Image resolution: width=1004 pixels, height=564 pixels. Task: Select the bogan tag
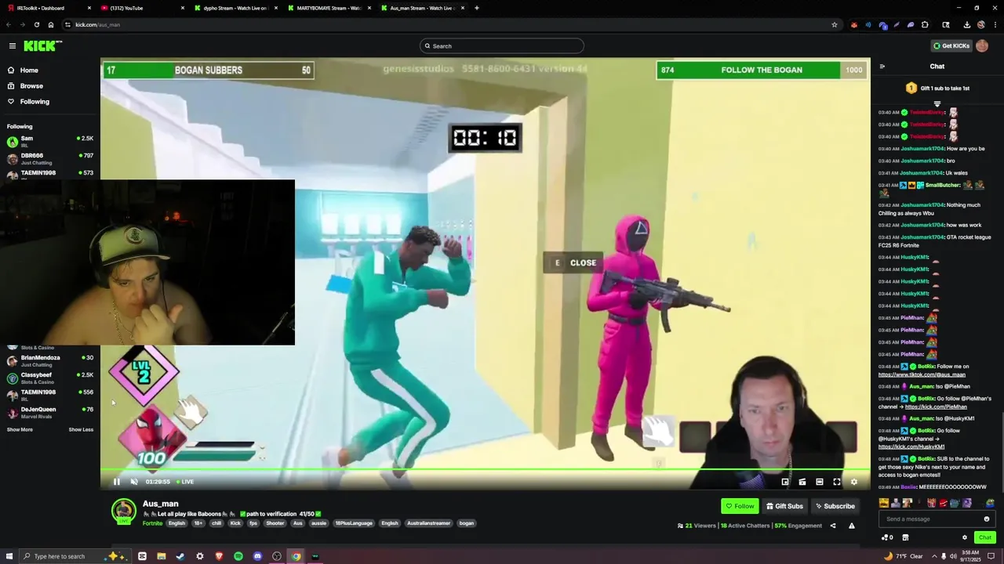coord(467,523)
